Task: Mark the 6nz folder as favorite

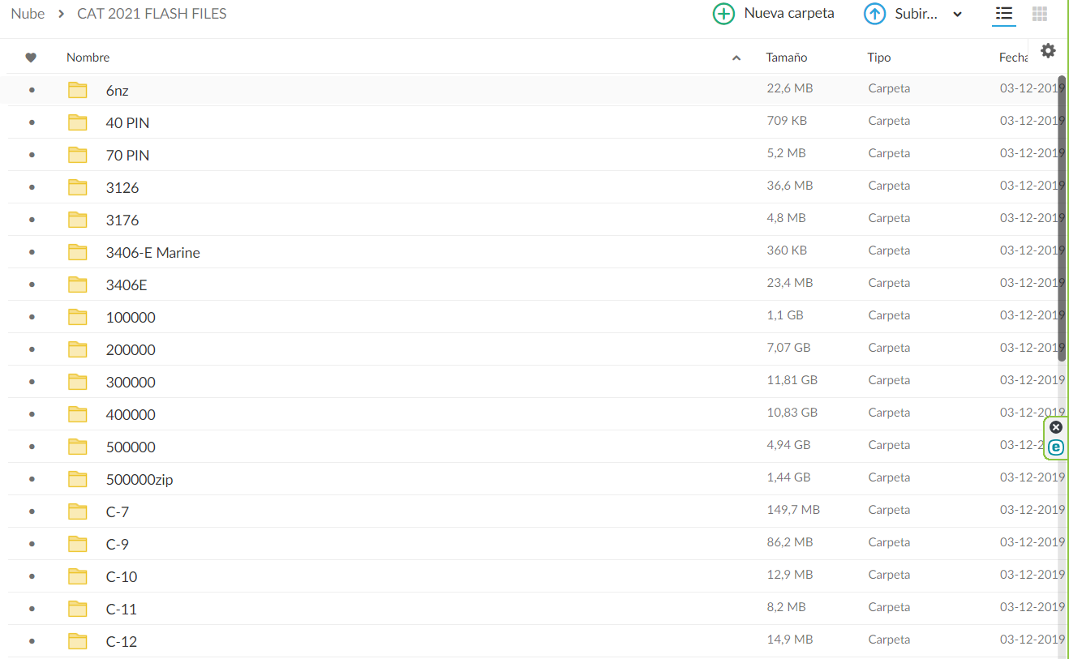Action: pos(32,90)
